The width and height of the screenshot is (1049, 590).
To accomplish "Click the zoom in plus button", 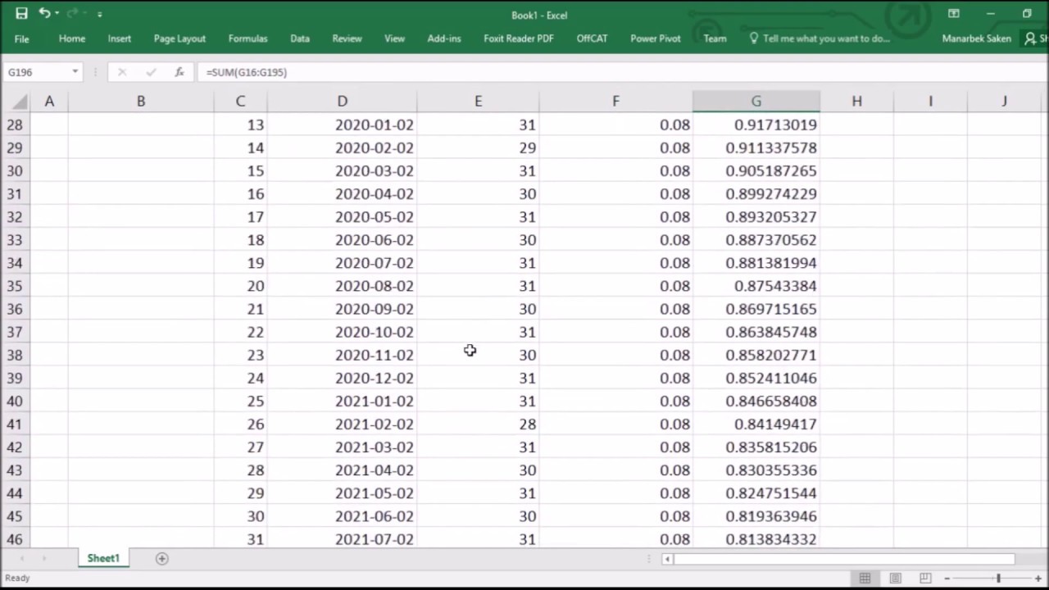I will coord(1038,579).
